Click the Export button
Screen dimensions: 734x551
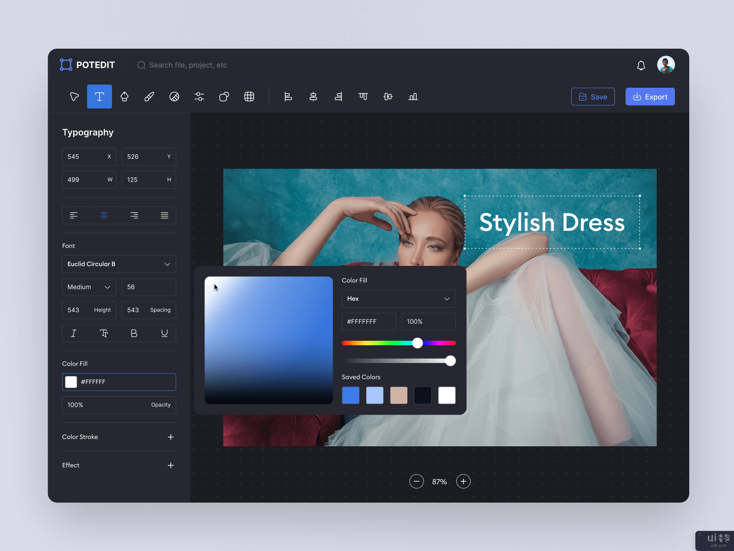tap(650, 96)
